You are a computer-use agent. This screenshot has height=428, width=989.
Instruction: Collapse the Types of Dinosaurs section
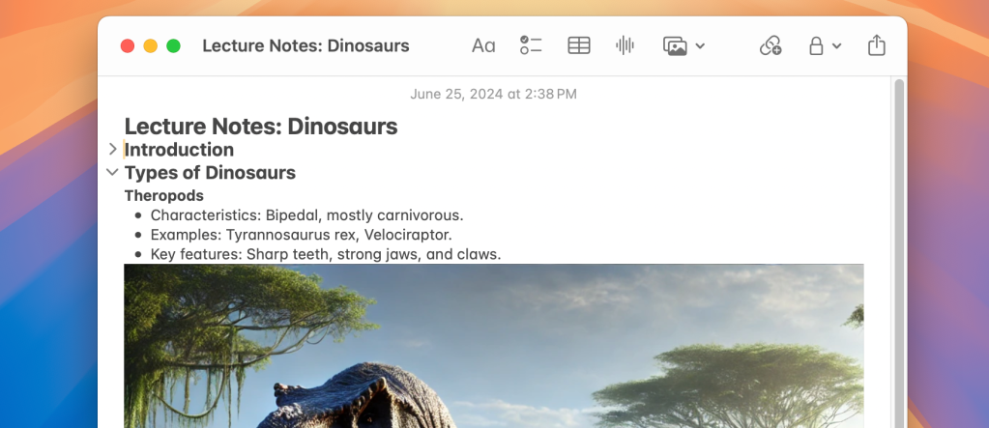click(113, 172)
